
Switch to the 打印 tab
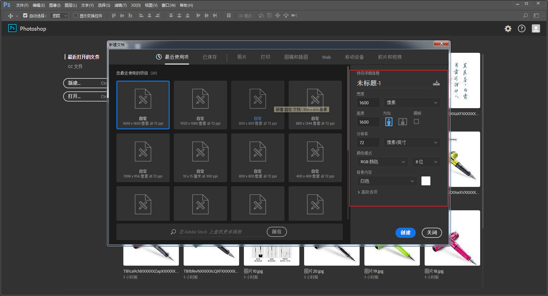point(265,57)
